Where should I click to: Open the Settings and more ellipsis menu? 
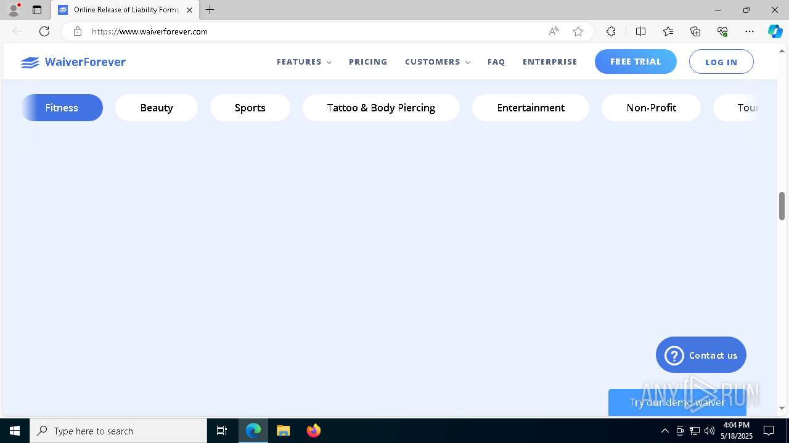coord(750,31)
